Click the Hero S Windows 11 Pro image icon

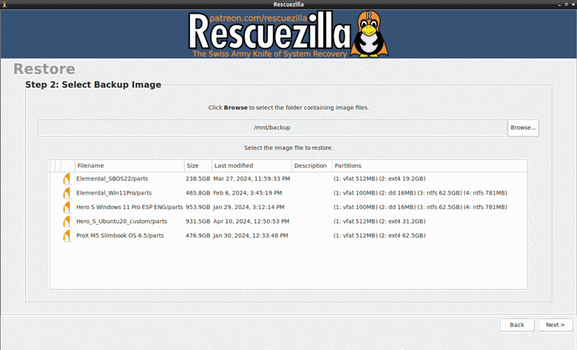[66, 207]
